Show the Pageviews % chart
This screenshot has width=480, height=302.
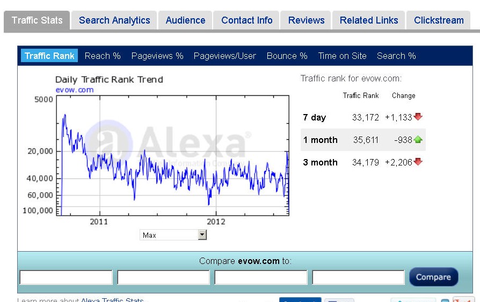(157, 56)
